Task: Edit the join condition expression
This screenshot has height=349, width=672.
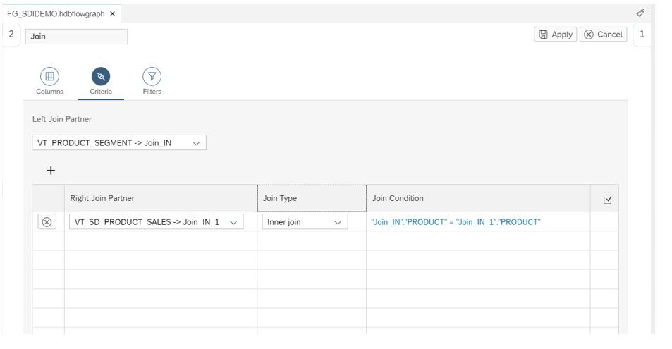Action: pos(456,221)
